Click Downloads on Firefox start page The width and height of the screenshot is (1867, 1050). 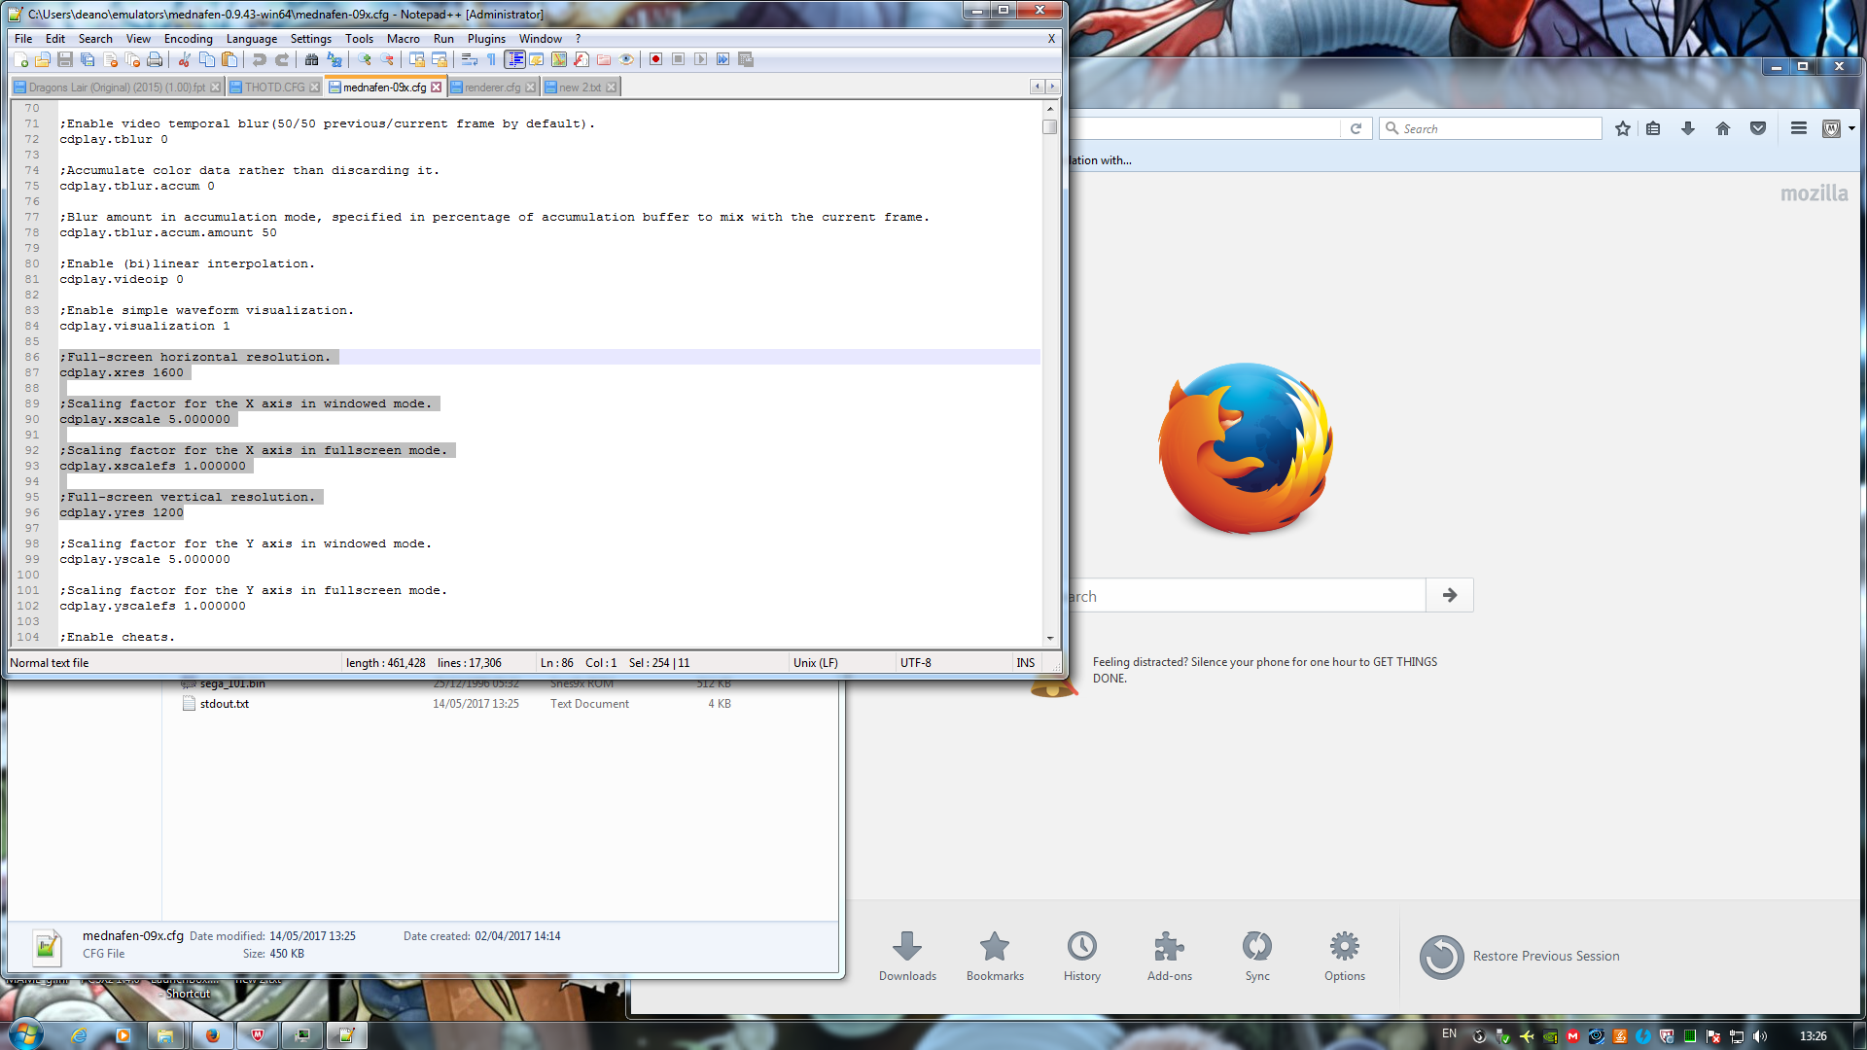click(x=907, y=957)
